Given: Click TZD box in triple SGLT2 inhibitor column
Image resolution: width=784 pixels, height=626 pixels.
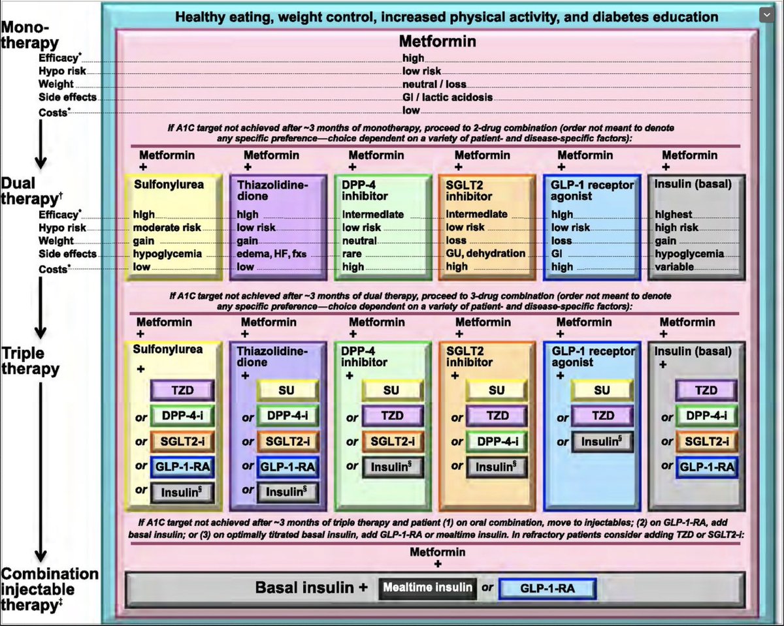Looking at the screenshot, I should 497,416.
